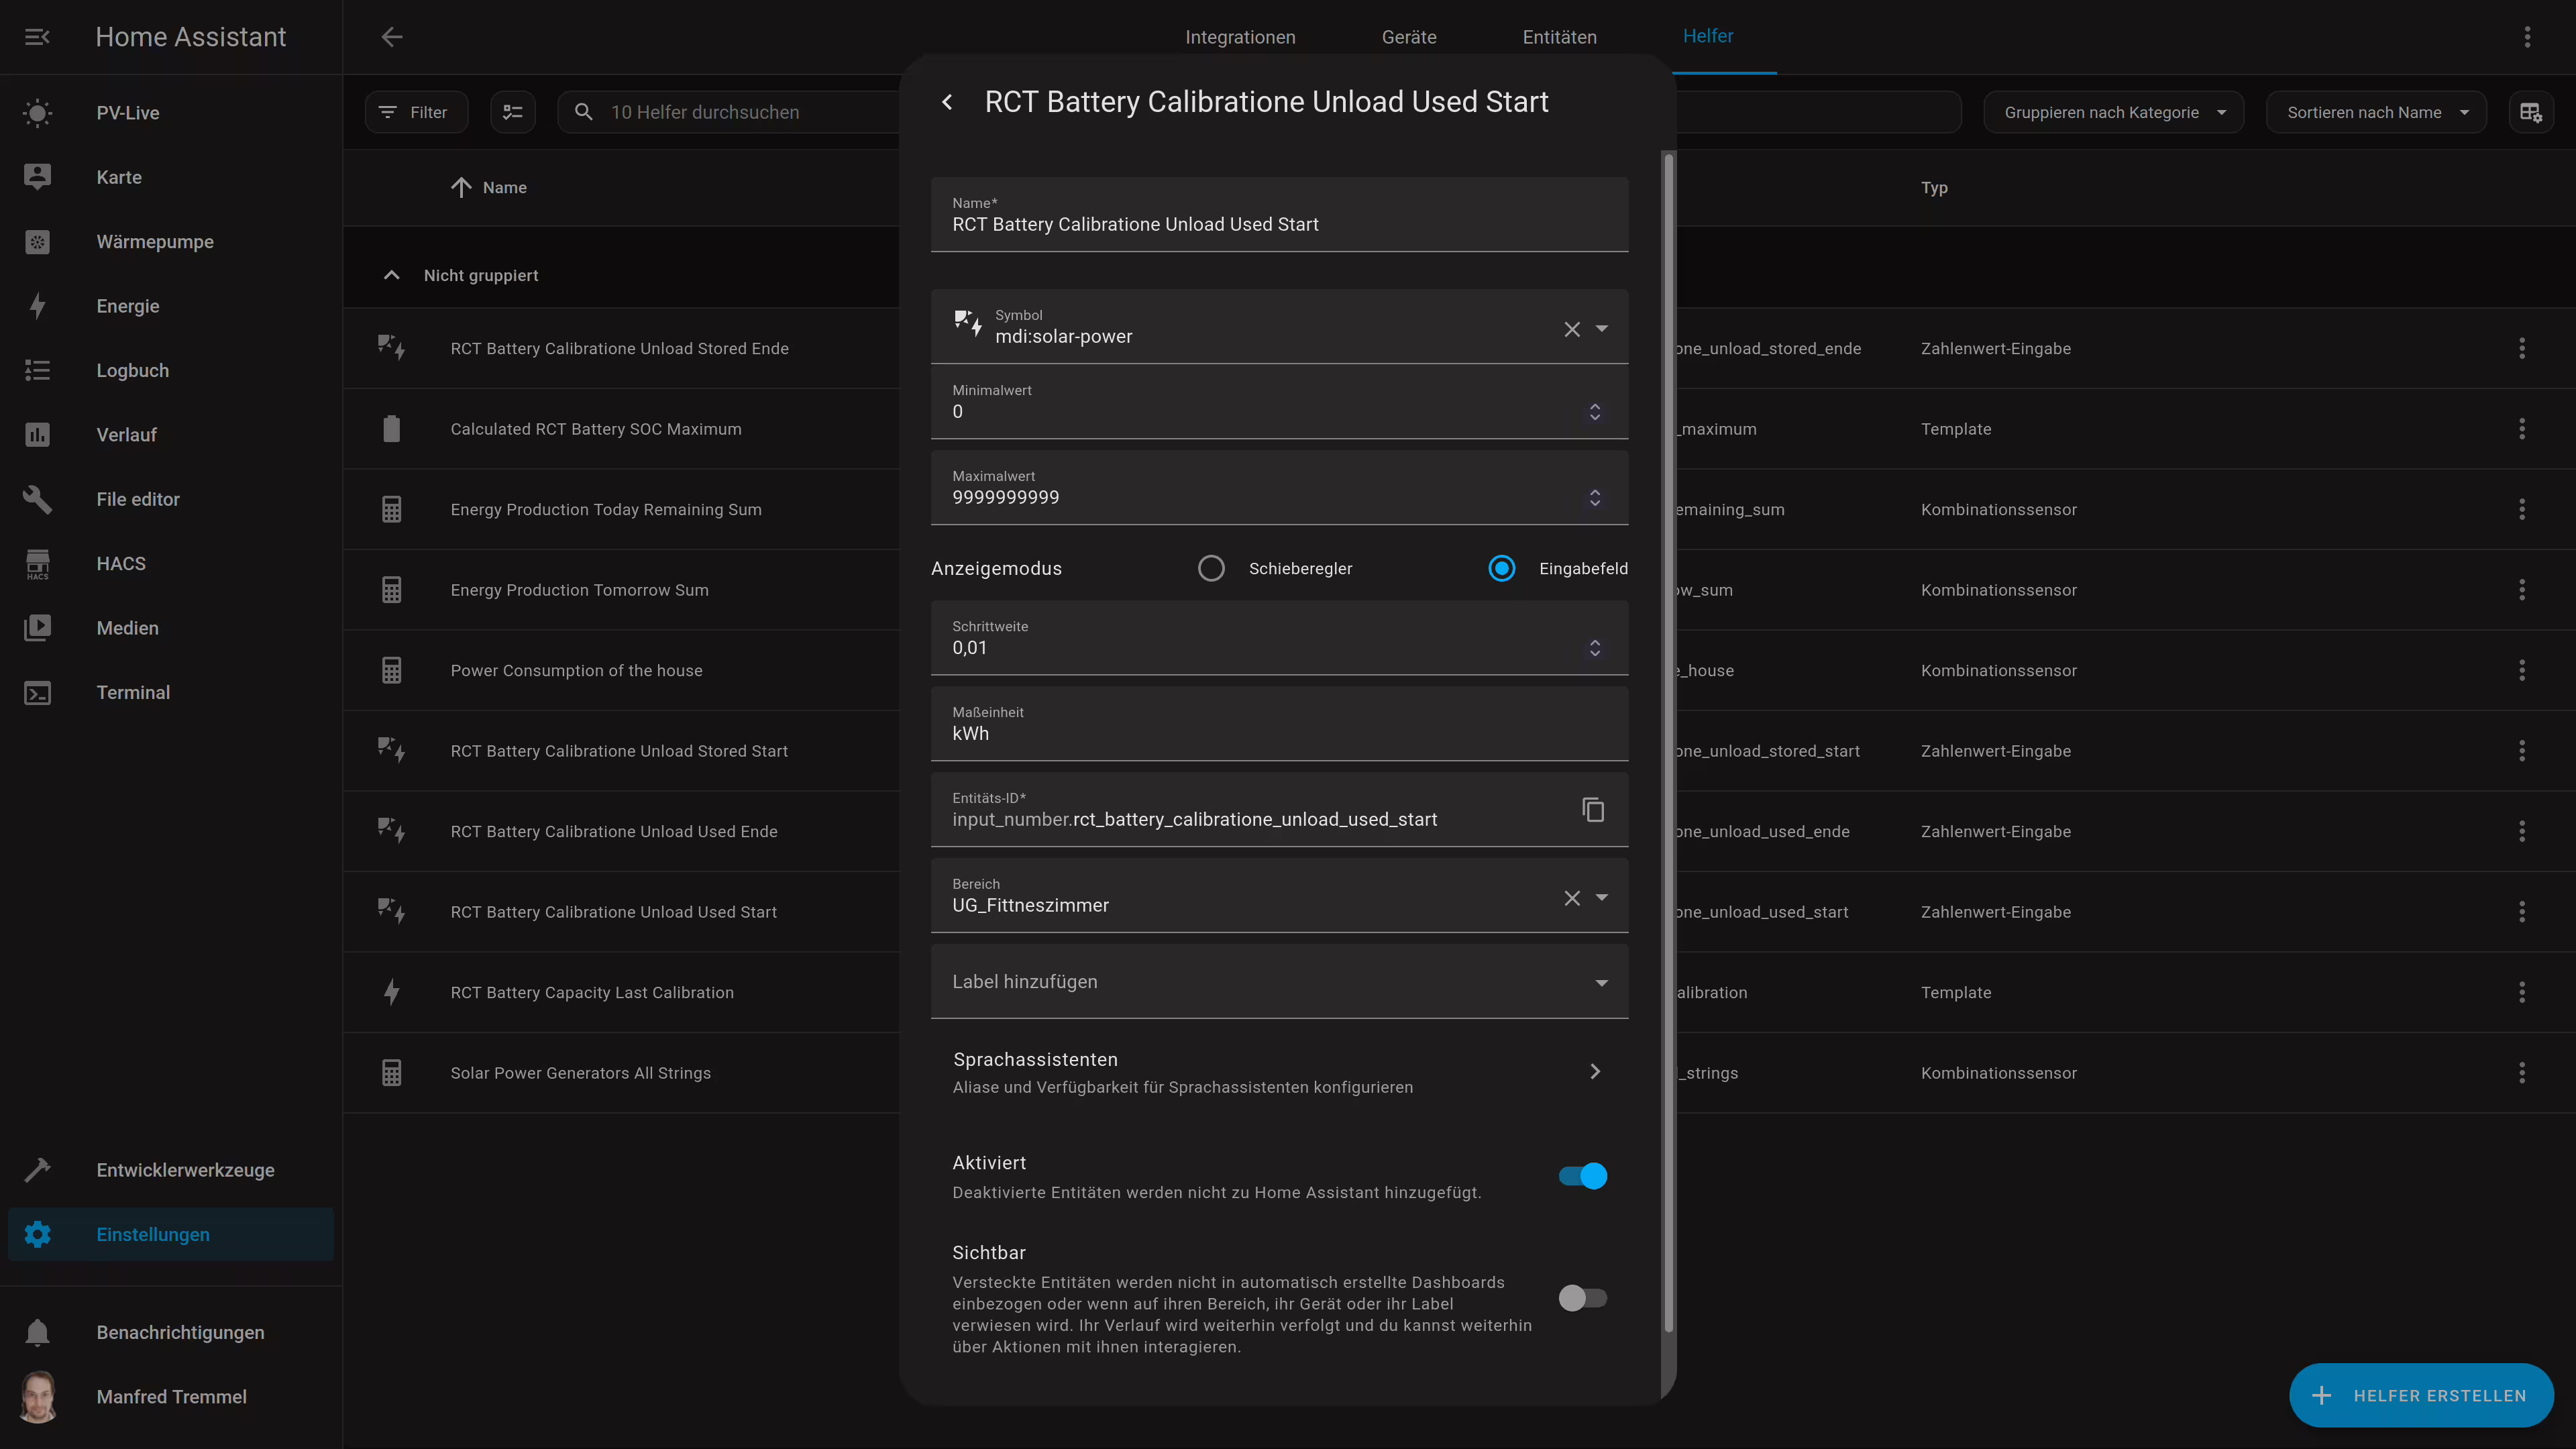
Task: Open Verlauf history page
Action: (170, 435)
